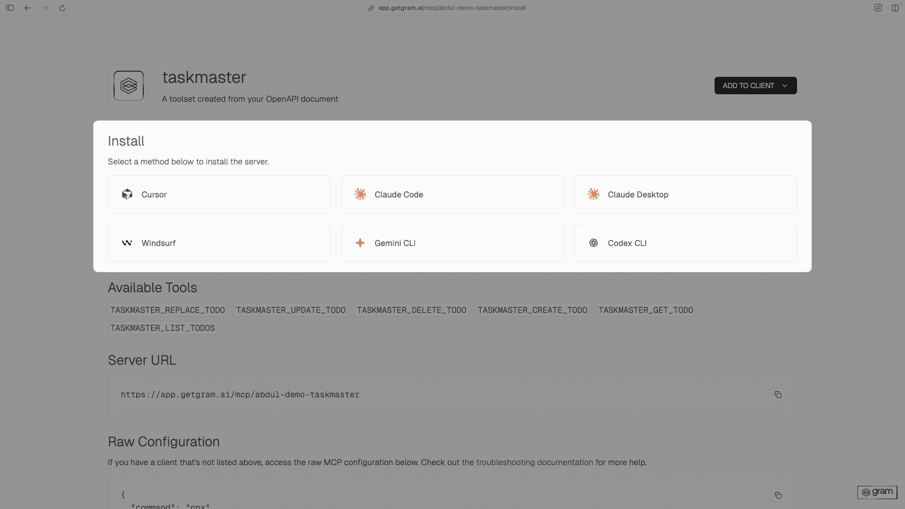The height and width of the screenshot is (509, 905).
Task: Select the TASKMASTER_CREATE_TODO tool badge
Action: click(532, 310)
